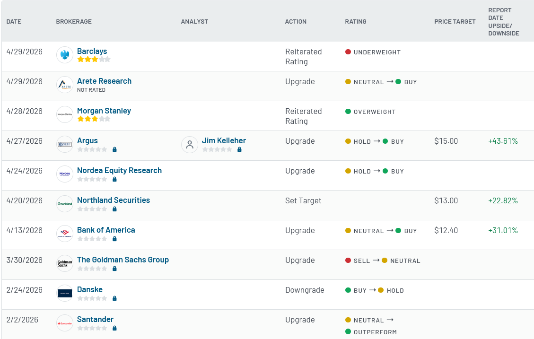The width and height of the screenshot is (534, 339).
Task: Click the Bank of America logo
Action: tap(65, 234)
